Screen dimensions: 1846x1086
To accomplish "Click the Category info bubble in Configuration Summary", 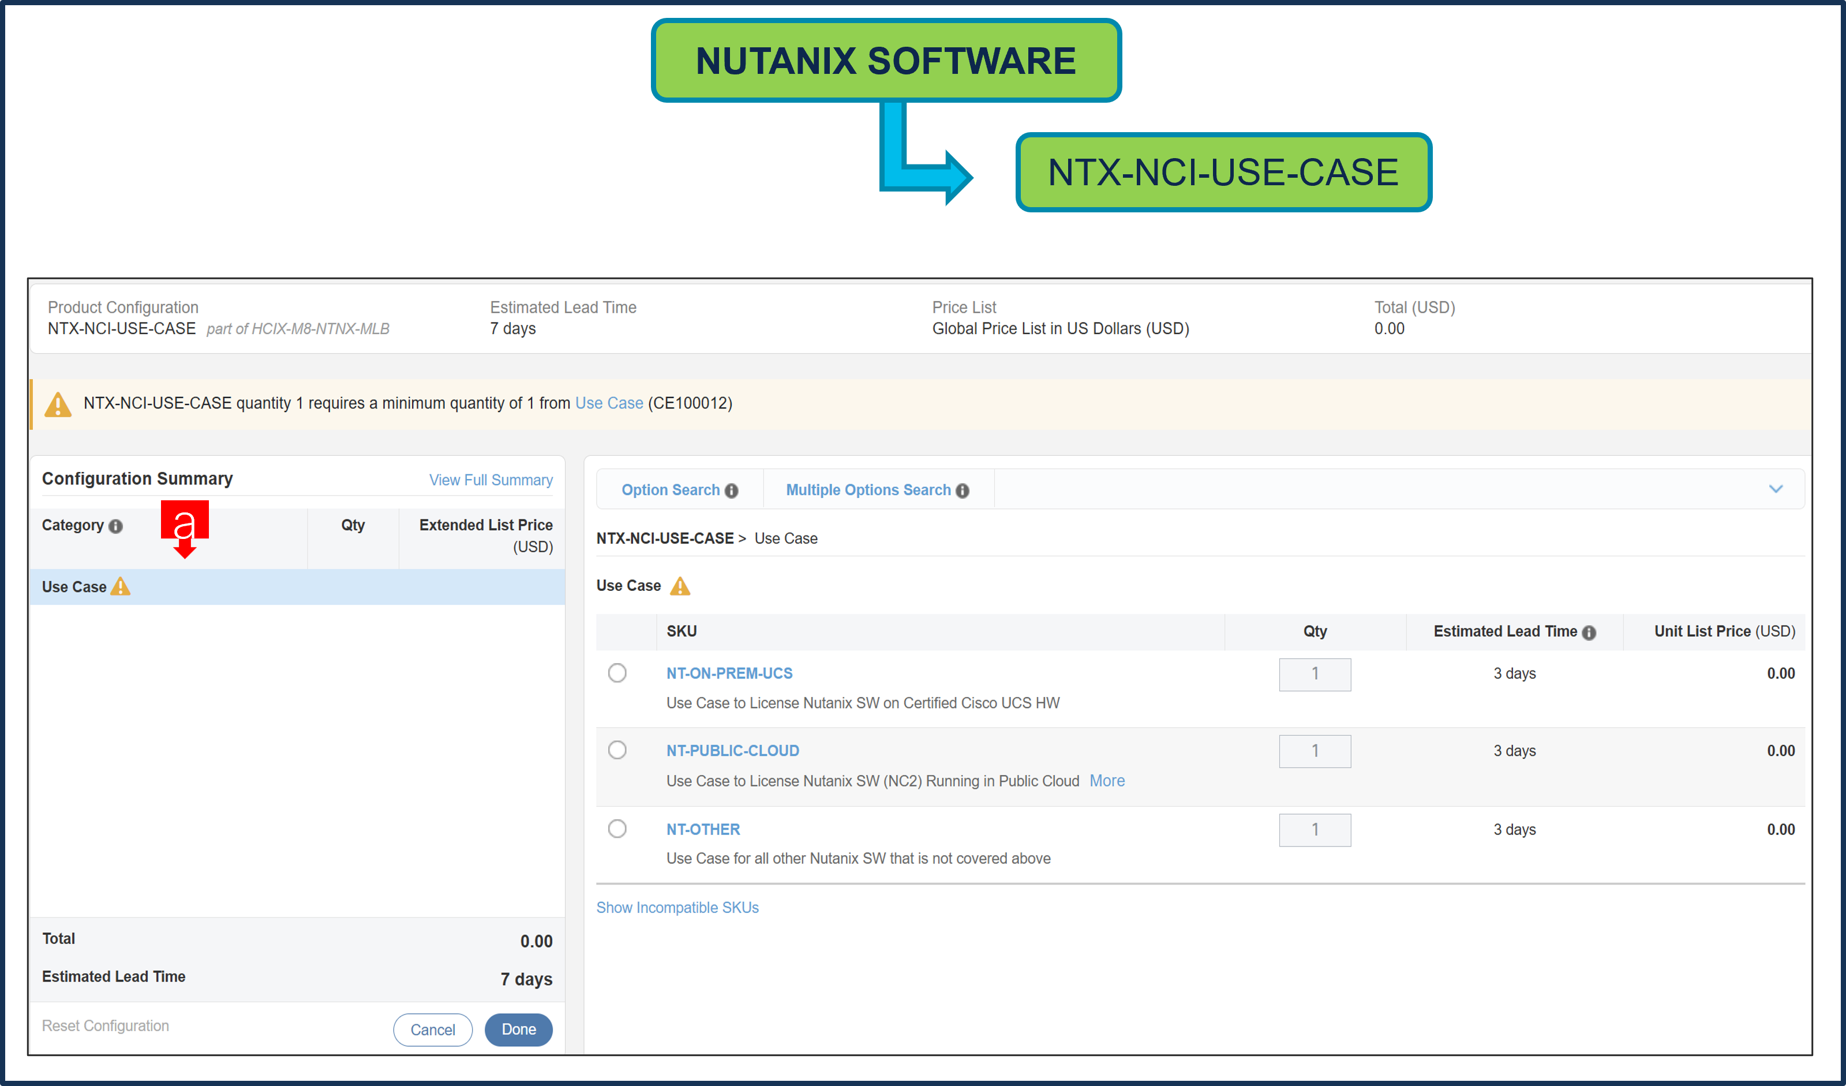I will pos(117,525).
